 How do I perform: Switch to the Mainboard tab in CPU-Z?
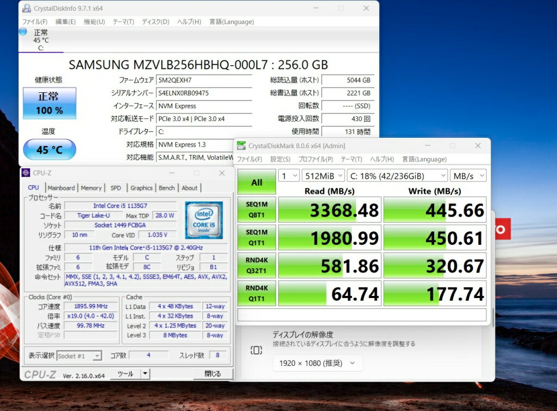[x=61, y=188]
